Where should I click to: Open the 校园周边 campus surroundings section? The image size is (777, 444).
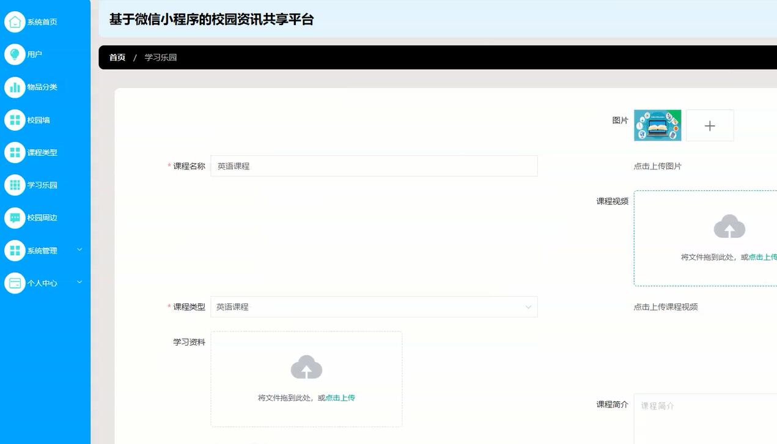point(15,218)
